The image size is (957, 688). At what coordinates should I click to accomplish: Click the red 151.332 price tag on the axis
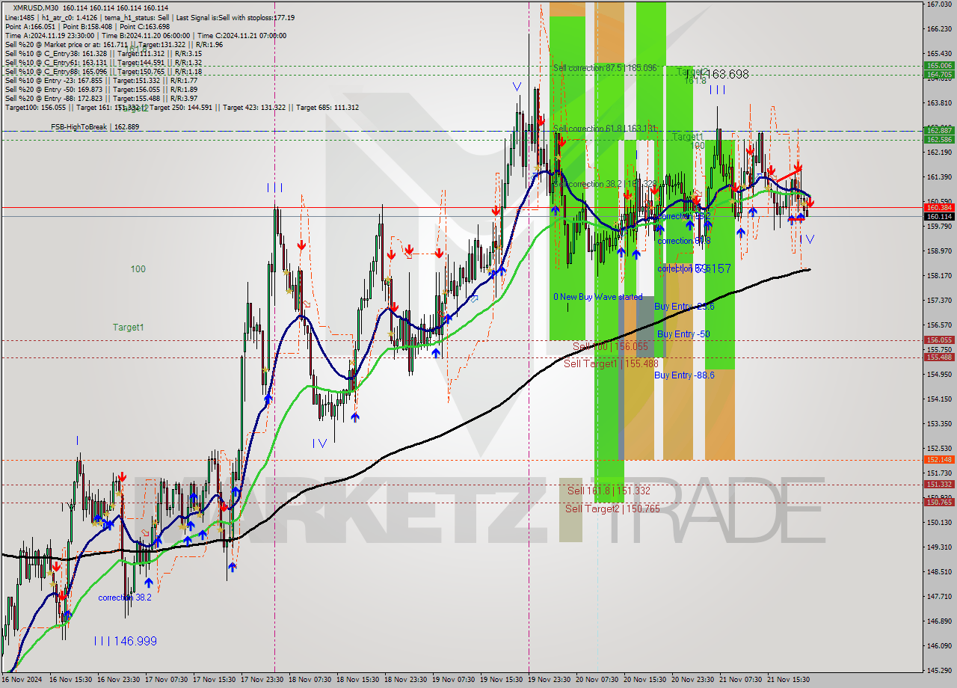[x=939, y=484]
